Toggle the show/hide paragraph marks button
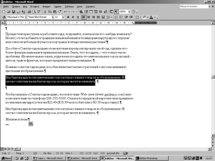 click(x=116, y=12)
